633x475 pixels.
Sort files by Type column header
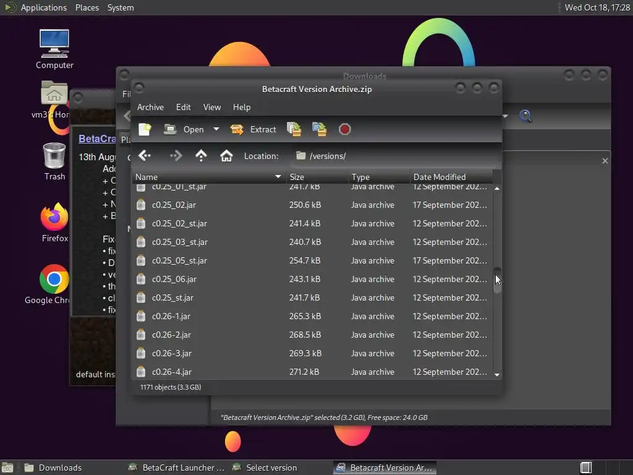tap(379, 177)
